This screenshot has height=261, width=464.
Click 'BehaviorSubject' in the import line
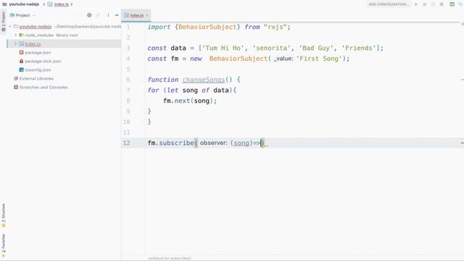[207, 27]
